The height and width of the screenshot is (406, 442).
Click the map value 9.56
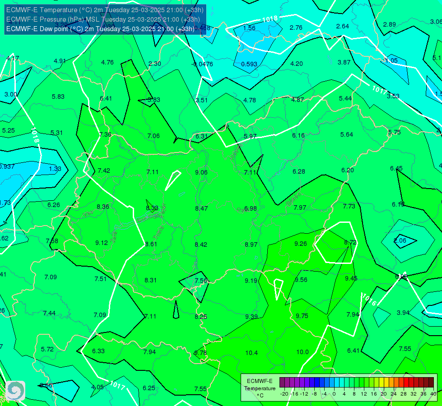point(301,280)
